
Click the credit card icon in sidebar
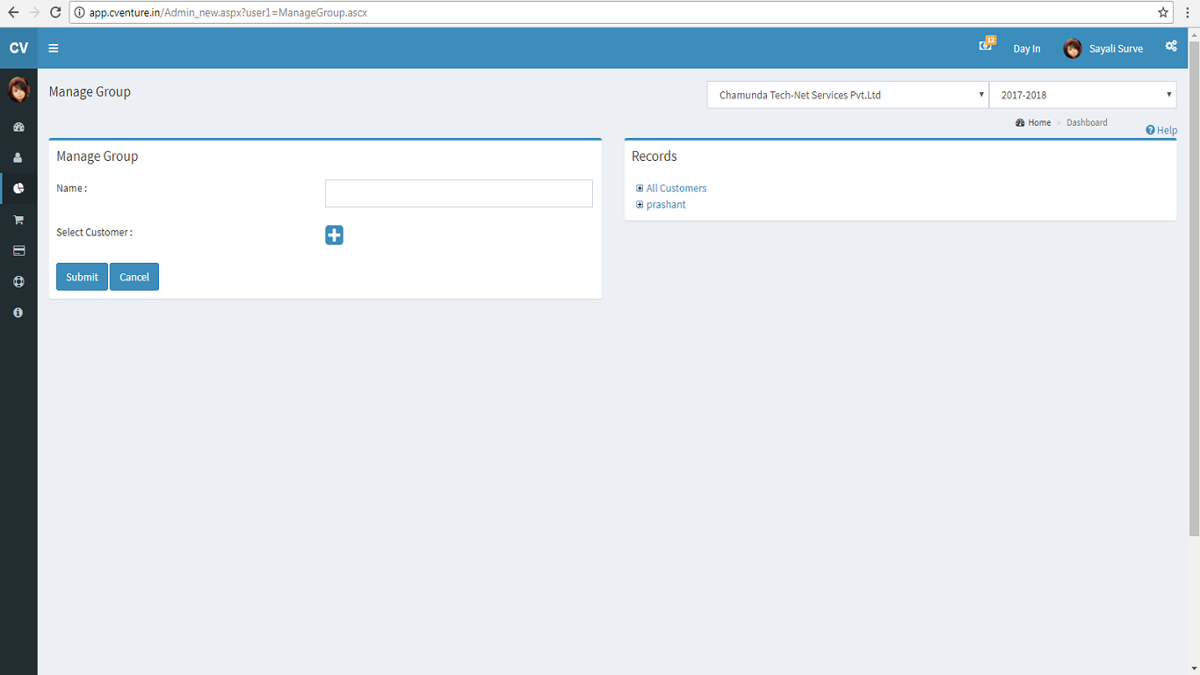point(18,251)
